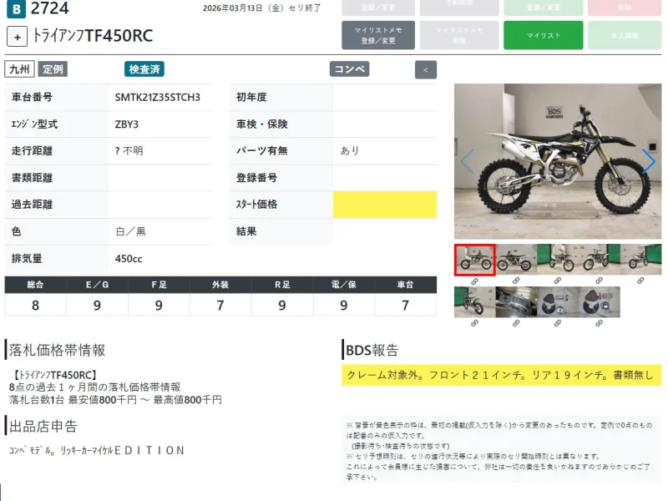Click lot number 2724
The width and height of the screenshot is (668, 501).
tap(49, 8)
